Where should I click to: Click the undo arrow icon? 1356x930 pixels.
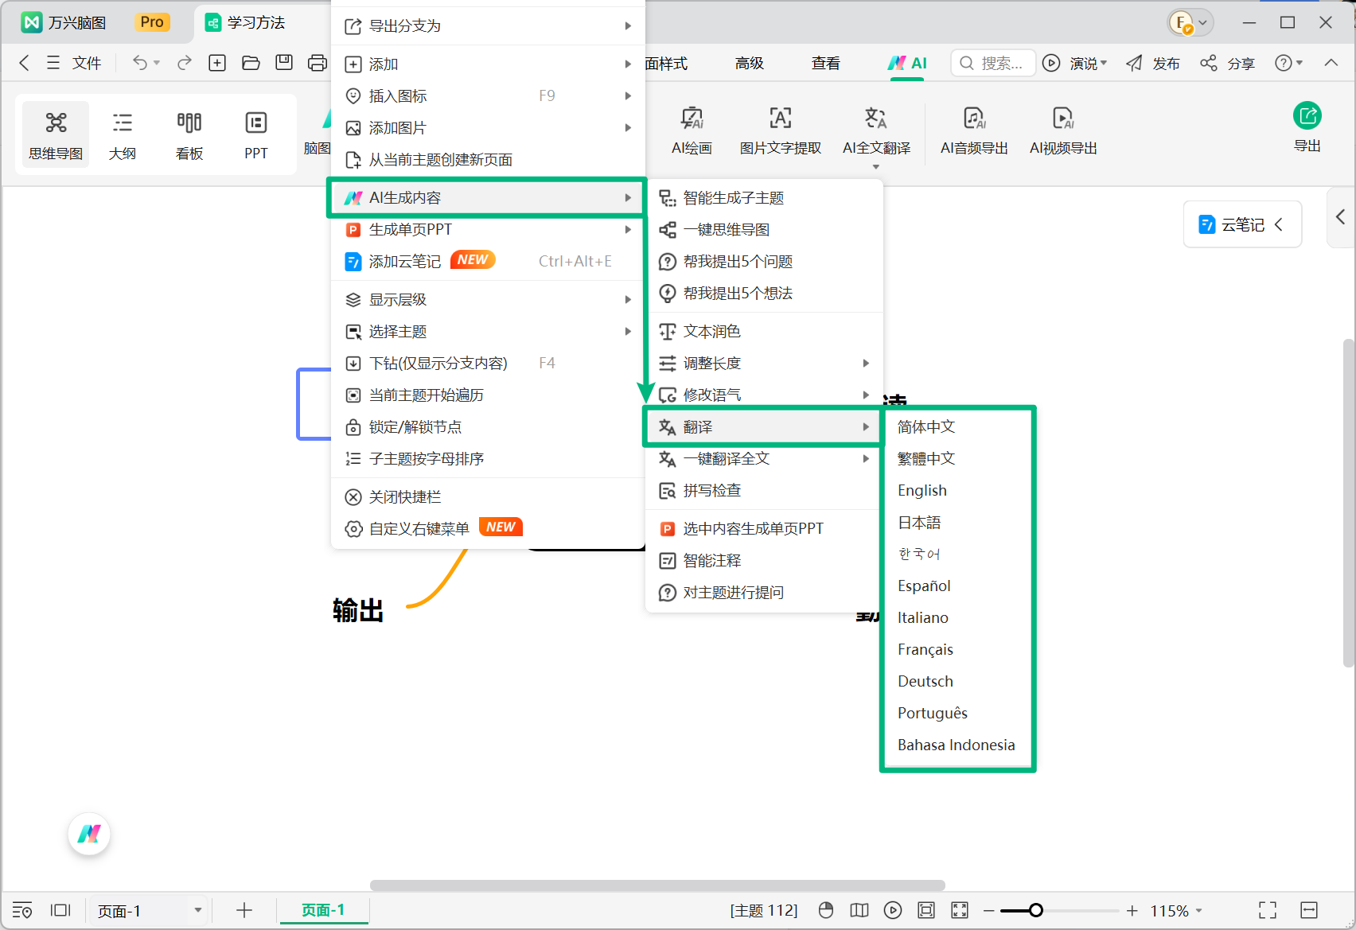tap(140, 63)
